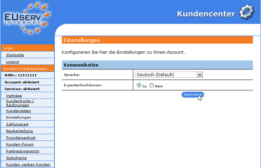Click Services: aktiviert status text

pyautogui.click(x=22, y=89)
